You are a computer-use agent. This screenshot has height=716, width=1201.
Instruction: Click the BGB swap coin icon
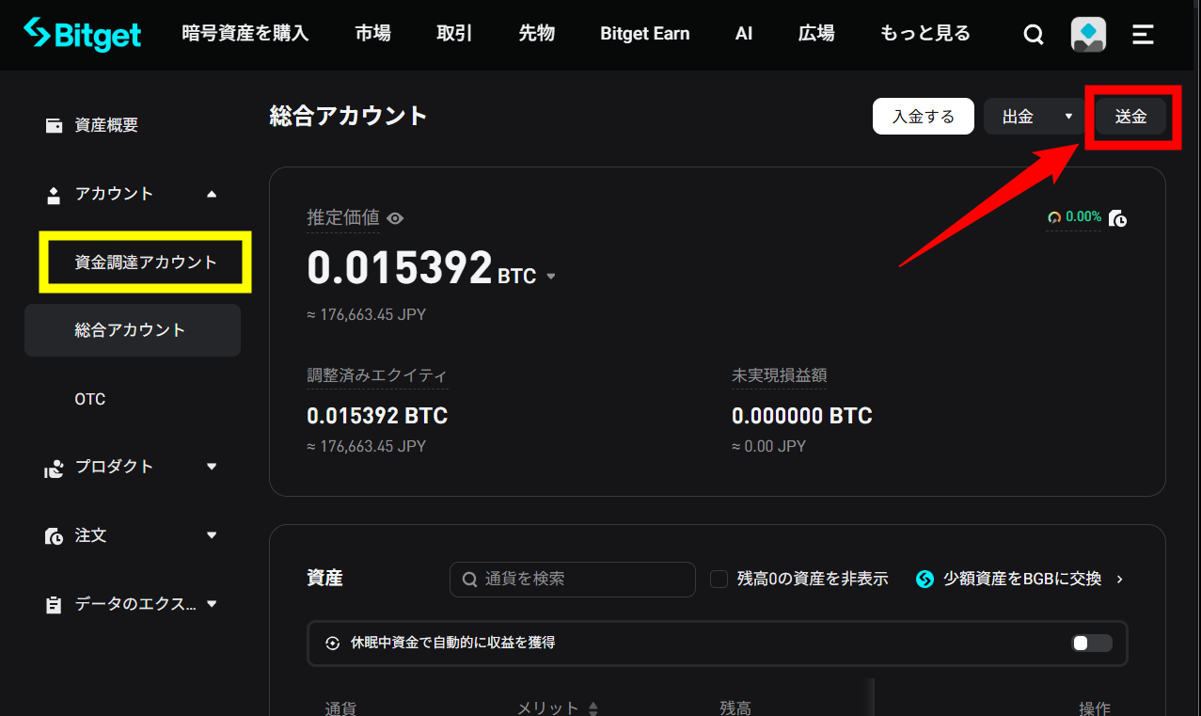(x=924, y=579)
